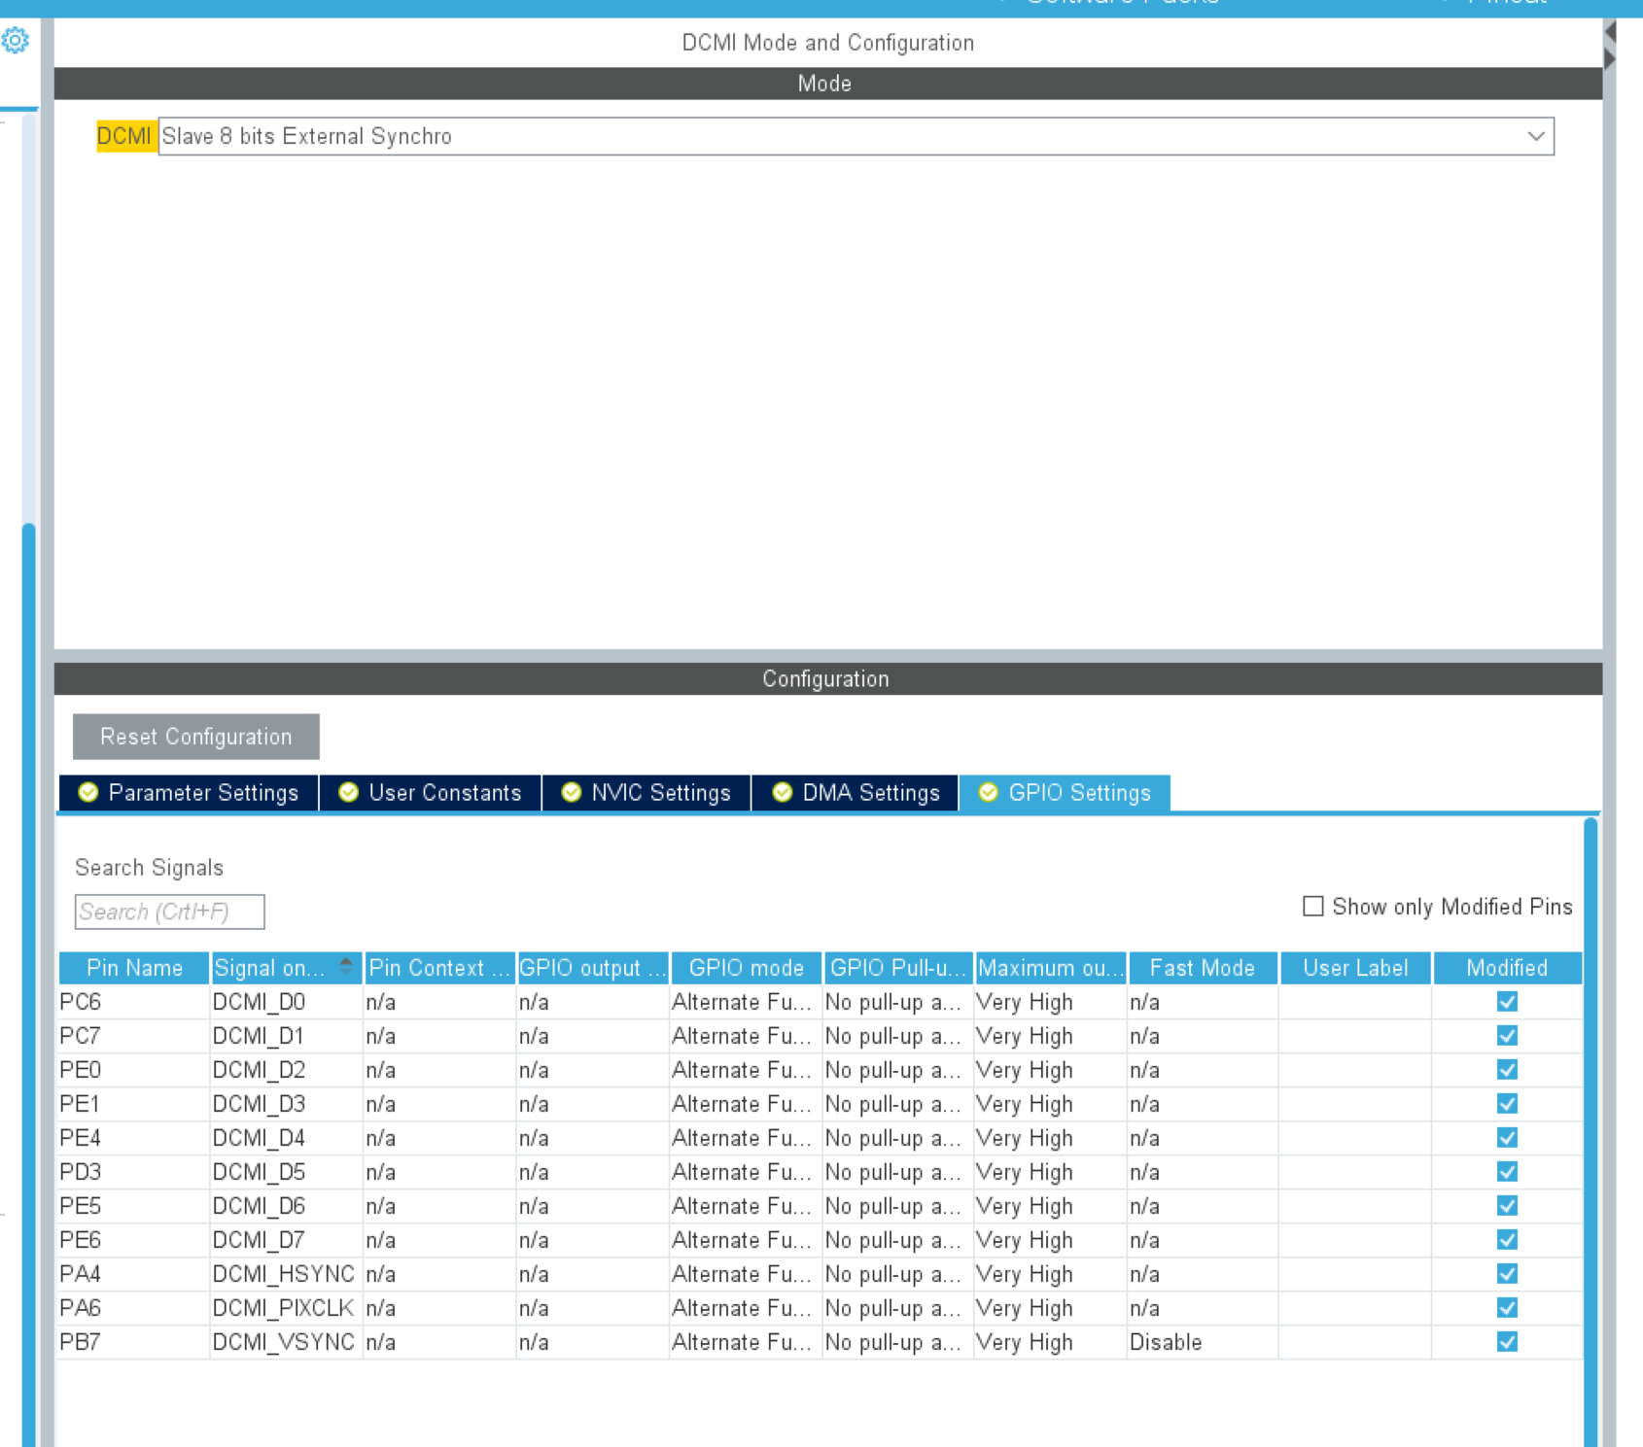The height and width of the screenshot is (1447, 1643).
Task: Open the User Constants tab
Action: (430, 793)
